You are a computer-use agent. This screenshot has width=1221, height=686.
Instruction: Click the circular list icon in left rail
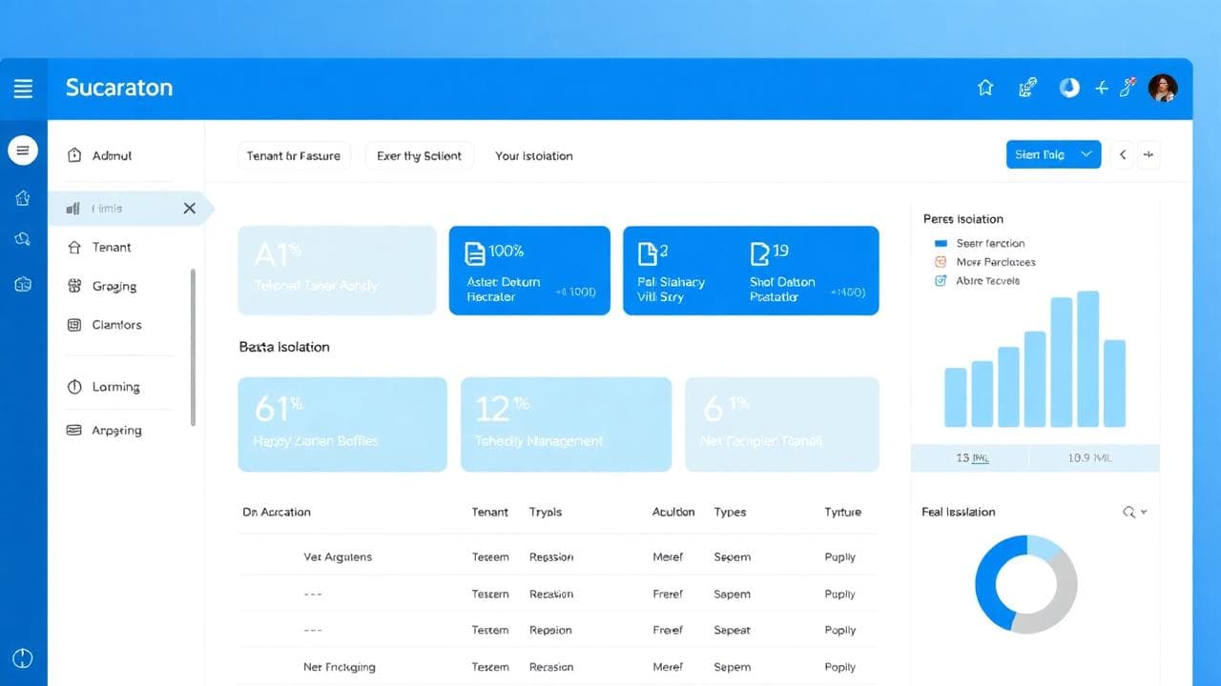23,150
